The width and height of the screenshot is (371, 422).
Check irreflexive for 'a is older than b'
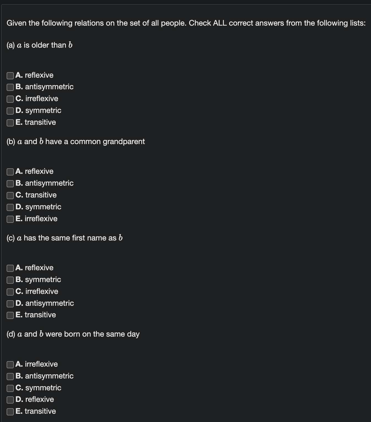10,99
